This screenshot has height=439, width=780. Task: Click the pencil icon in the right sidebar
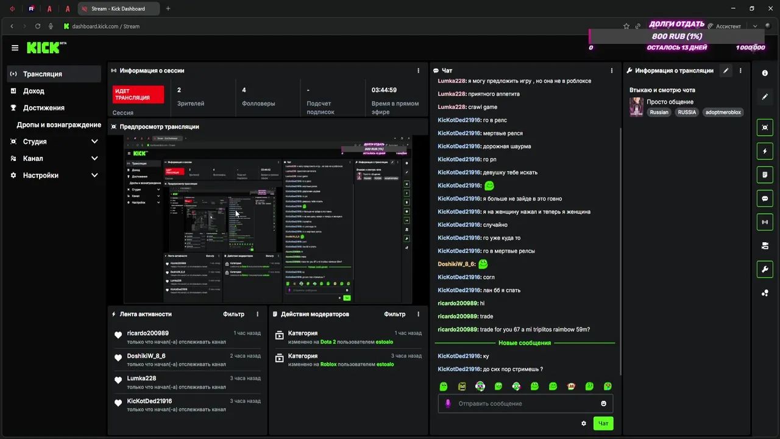[765, 97]
